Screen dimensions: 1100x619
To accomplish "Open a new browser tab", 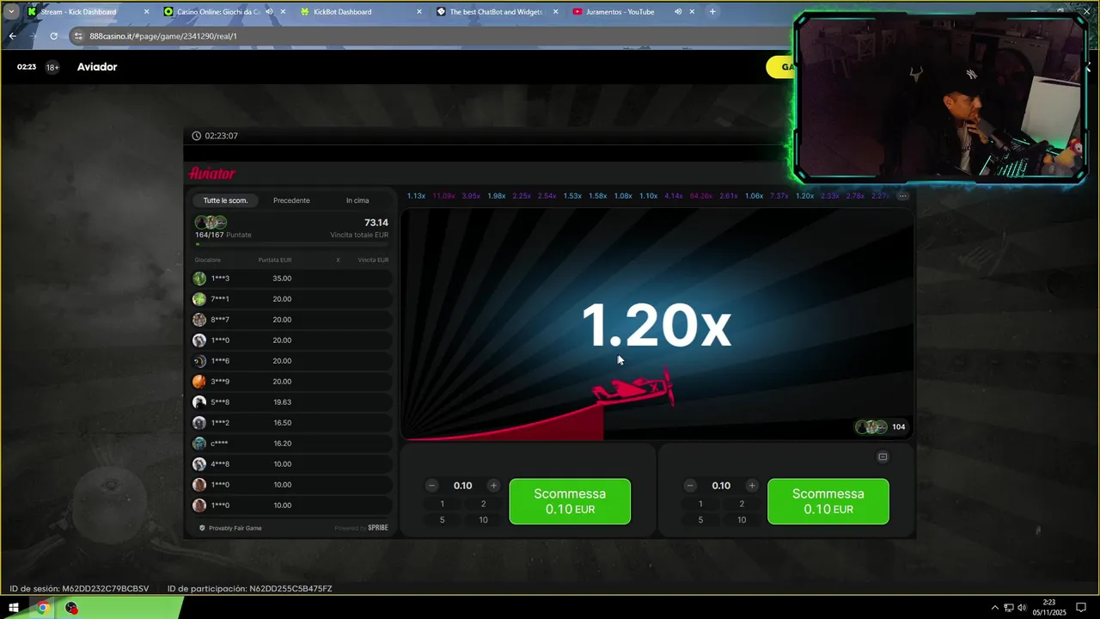I will [712, 12].
